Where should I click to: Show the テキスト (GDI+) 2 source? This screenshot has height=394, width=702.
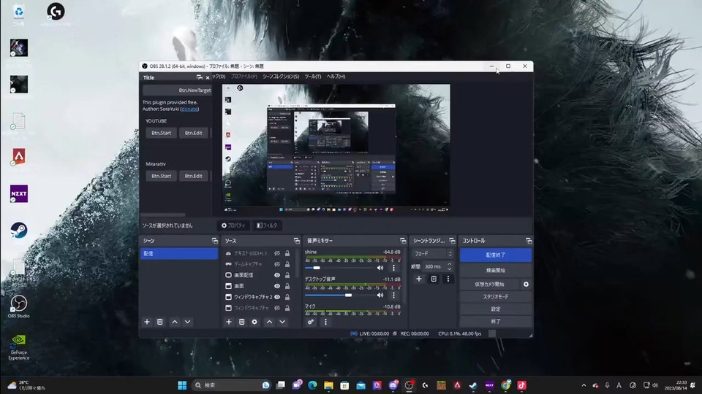pyautogui.click(x=277, y=253)
